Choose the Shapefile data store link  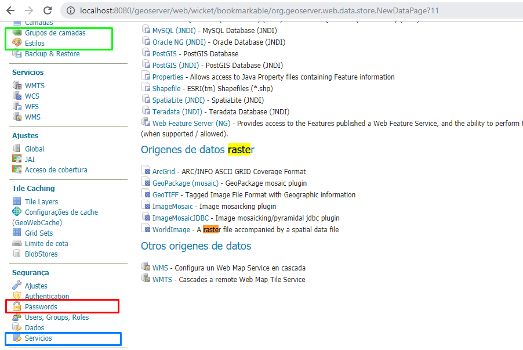tap(166, 88)
